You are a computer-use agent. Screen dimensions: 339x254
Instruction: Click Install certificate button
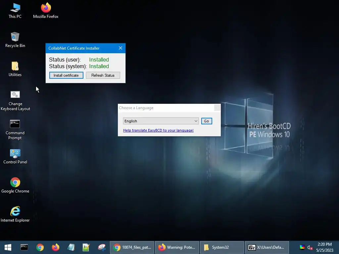point(66,75)
